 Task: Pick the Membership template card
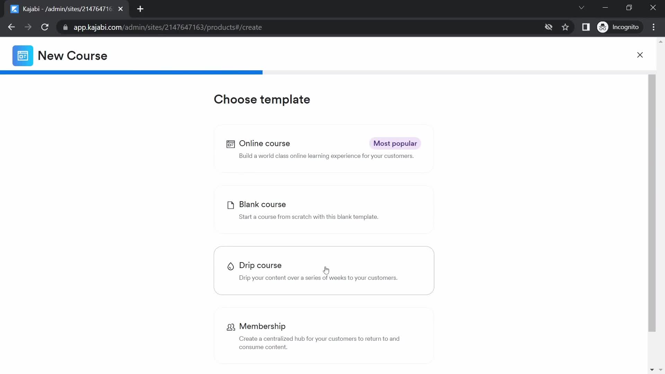pyautogui.click(x=324, y=336)
